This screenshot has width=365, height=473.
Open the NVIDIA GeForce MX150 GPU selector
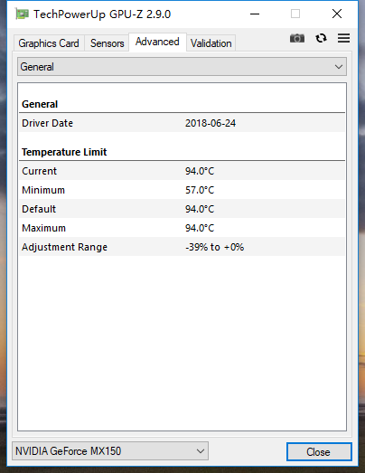(110, 451)
